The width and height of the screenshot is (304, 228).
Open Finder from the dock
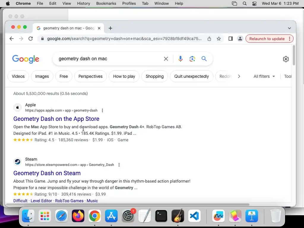coord(28,216)
